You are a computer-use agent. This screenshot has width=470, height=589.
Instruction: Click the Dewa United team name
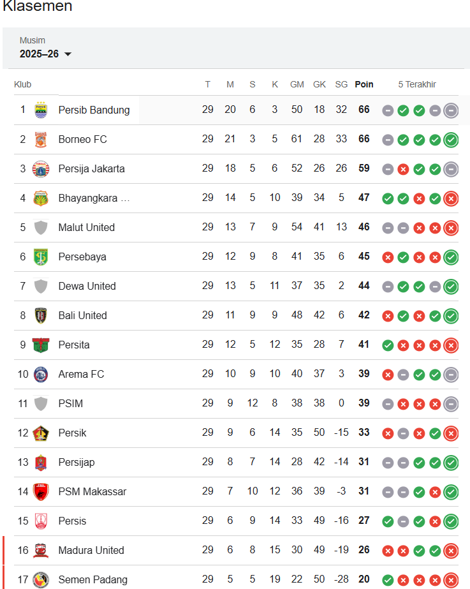(87, 286)
